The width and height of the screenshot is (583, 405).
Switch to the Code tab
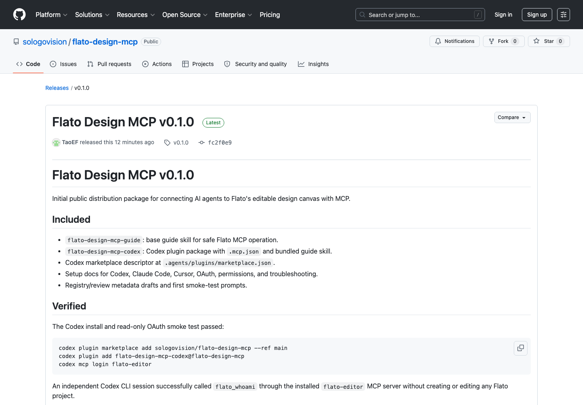tap(28, 64)
